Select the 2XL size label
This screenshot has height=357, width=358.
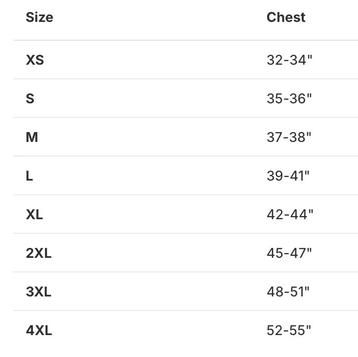(39, 253)
